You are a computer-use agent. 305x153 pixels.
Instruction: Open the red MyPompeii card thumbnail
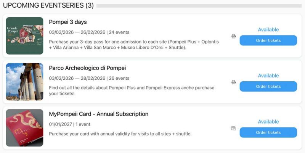(x=25, y=128)
